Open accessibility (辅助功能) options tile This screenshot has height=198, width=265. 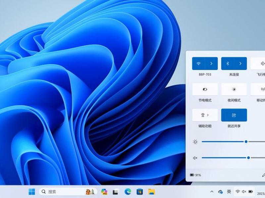coord(205,115)
